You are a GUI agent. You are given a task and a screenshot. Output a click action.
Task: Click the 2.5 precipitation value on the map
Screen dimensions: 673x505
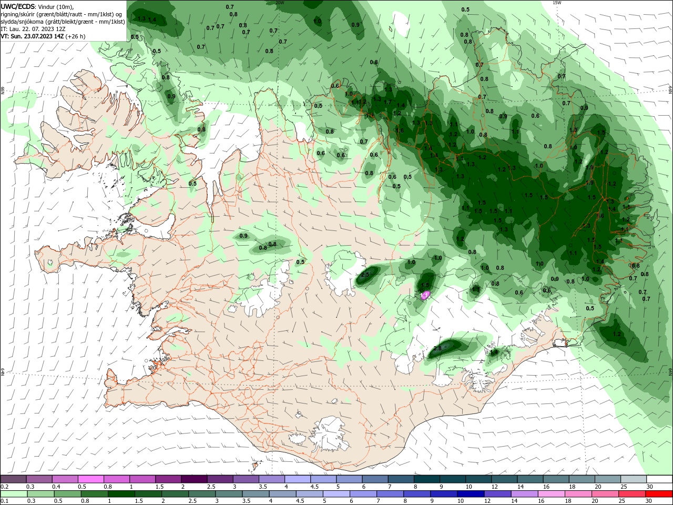click(x=365, y=275)
